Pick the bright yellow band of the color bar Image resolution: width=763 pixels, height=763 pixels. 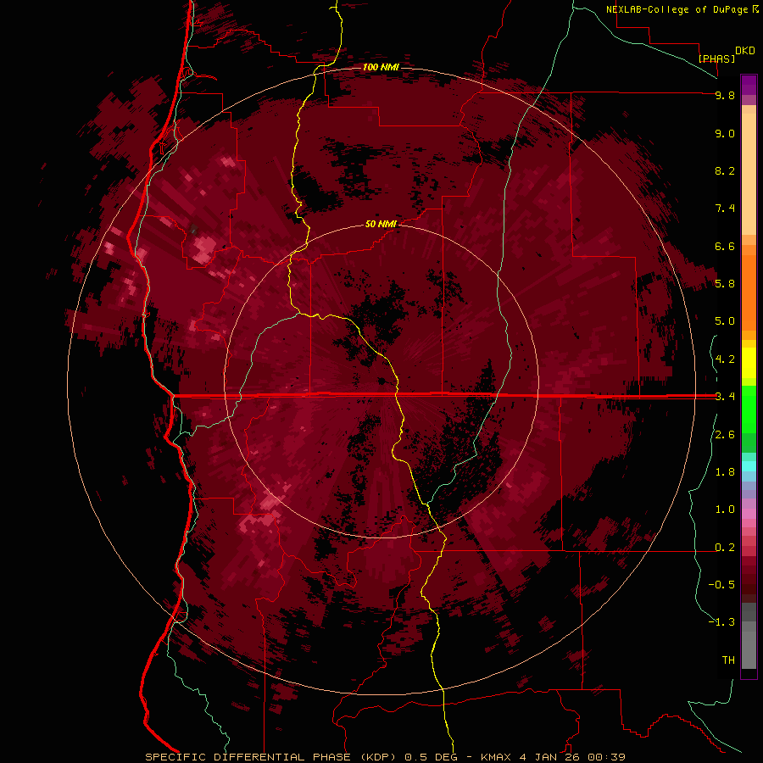[749, 363]
